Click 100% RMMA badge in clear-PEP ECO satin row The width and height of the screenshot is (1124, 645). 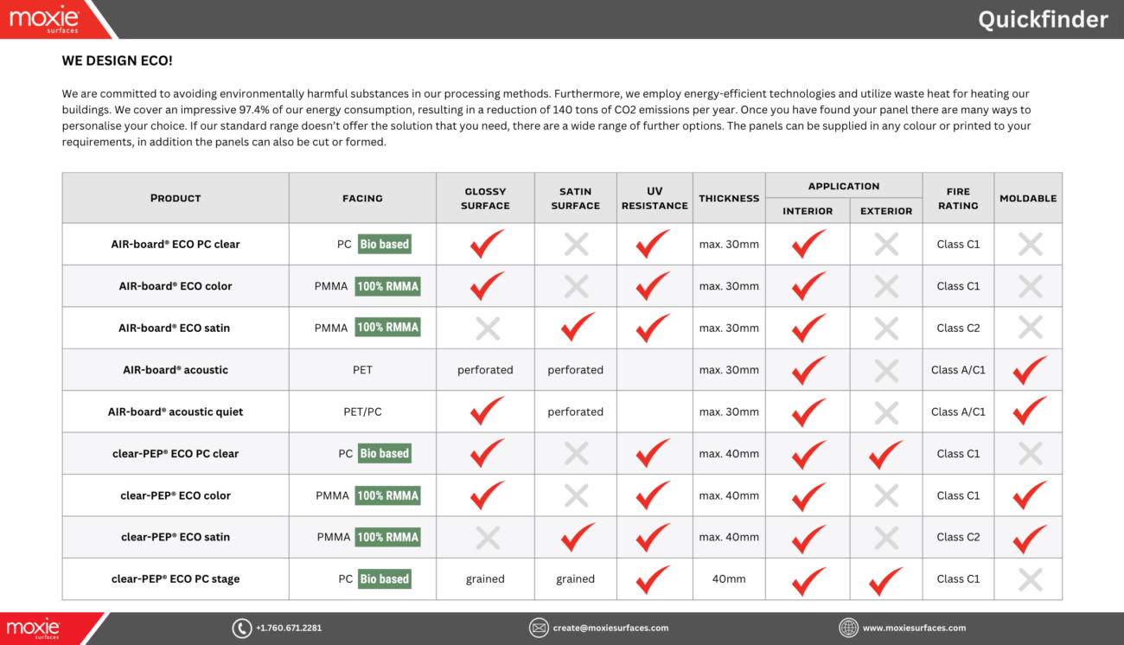pos(387,537)
